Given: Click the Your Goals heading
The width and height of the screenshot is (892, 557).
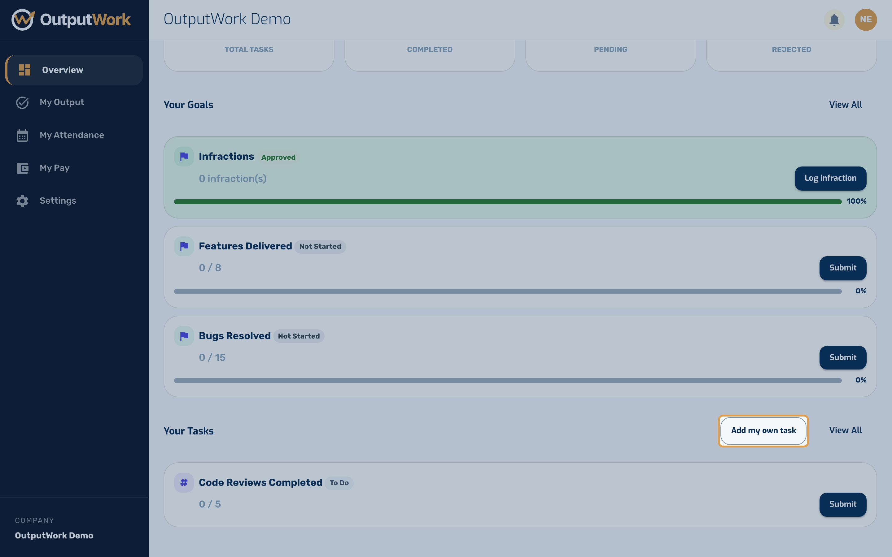Looking at the screenshot, I should [188, 105].
